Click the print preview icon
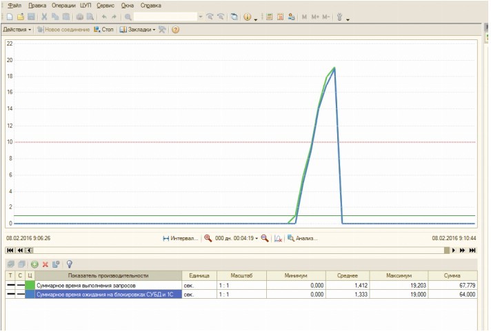Image resolution: width=491 pixels, height=334 pixels. pyautogui.click(x=90, y=17)
